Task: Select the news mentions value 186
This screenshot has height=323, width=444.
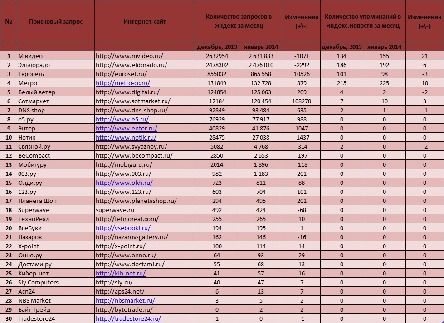Action: click(x=342, y=65)
